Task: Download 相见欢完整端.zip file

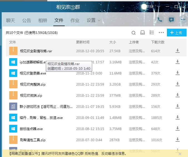Action: pos(177,84)
